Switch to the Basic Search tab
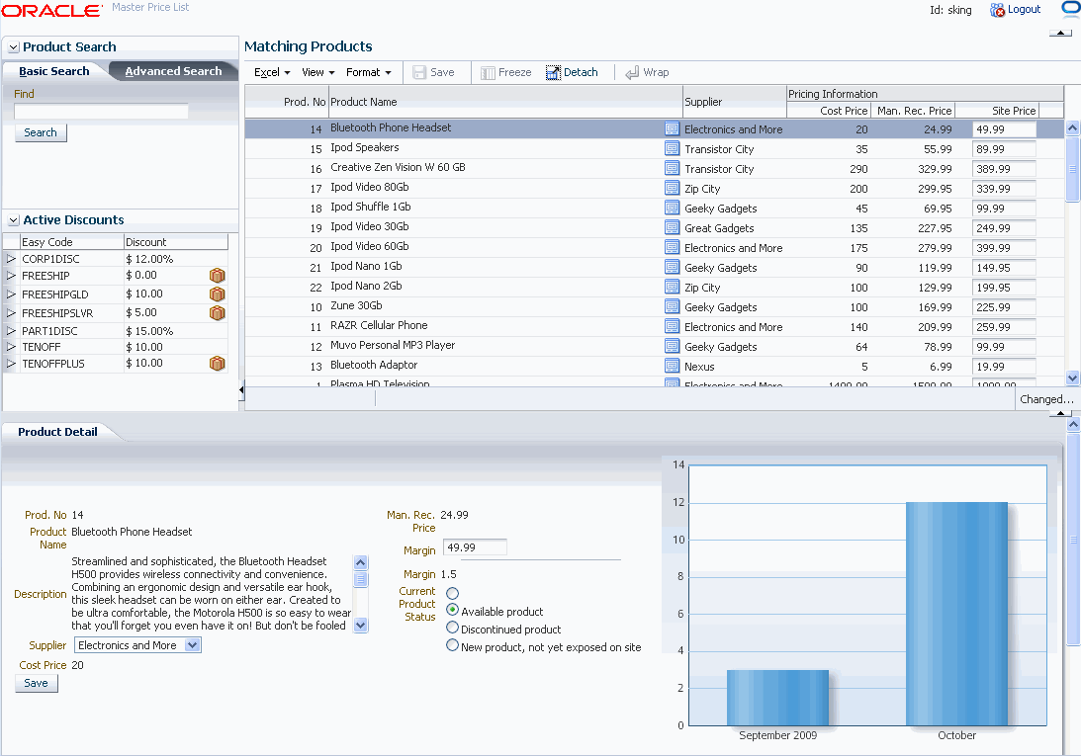 pyautogui.click(x=54, y=71)
